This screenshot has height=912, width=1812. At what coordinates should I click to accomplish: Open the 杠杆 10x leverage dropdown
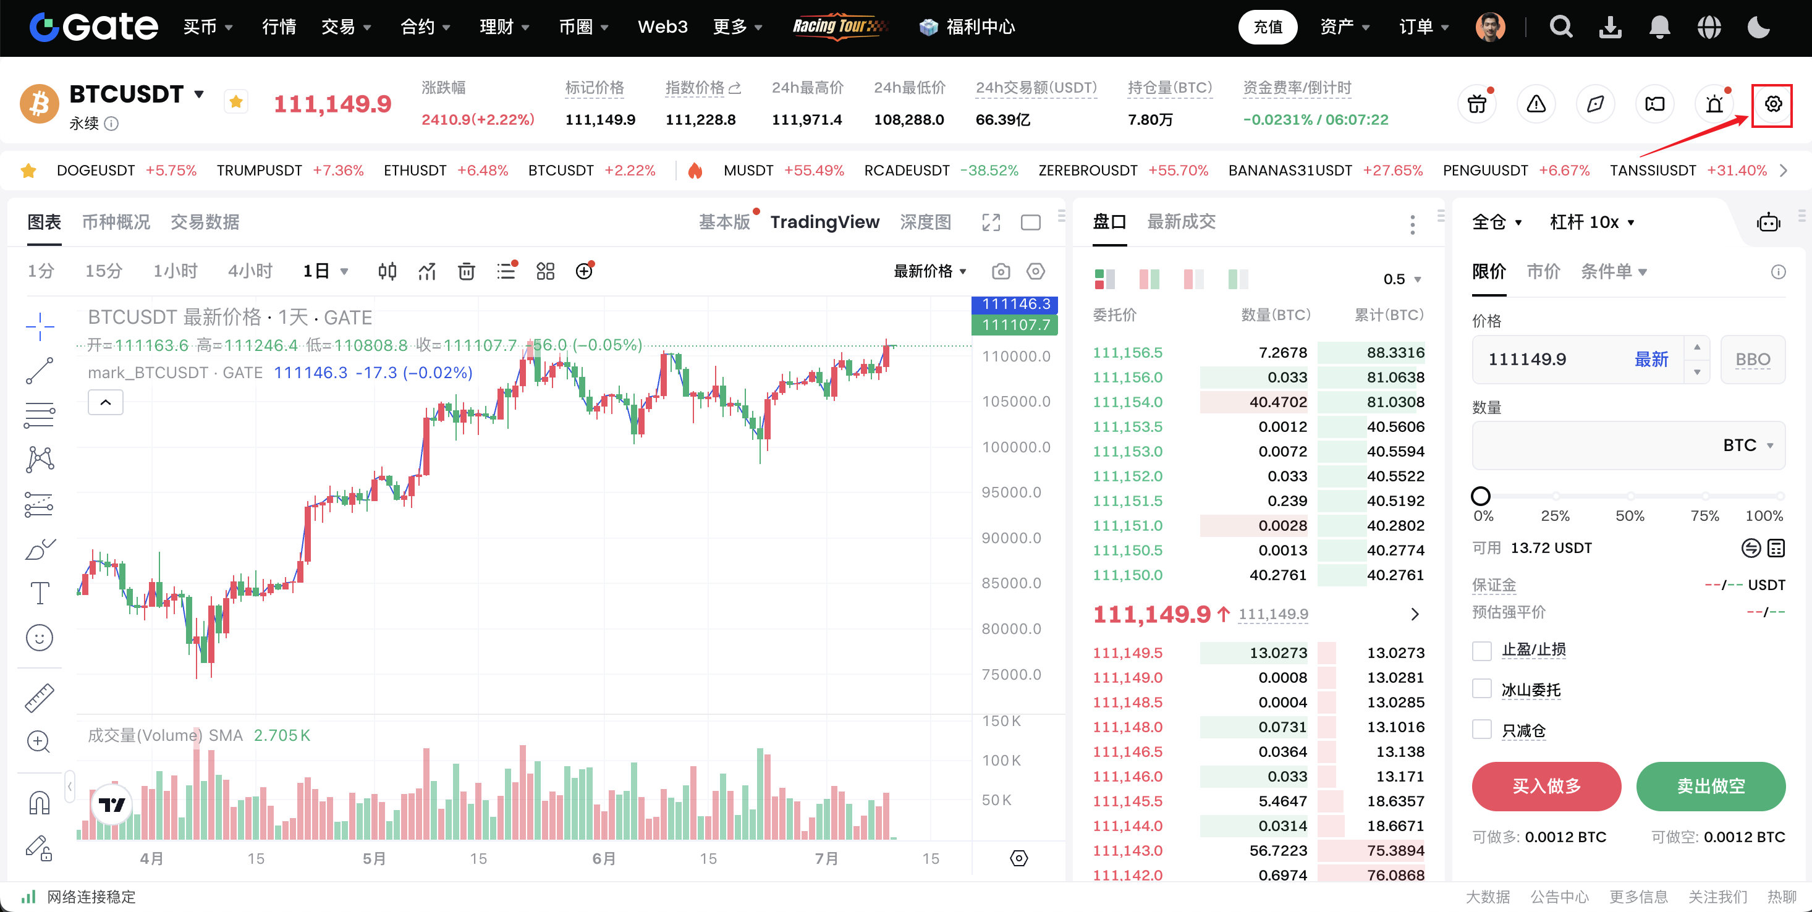tap(1591, 223)
